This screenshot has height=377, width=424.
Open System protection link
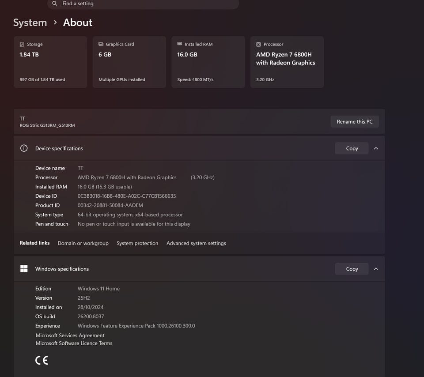click(x=137, y=243)
